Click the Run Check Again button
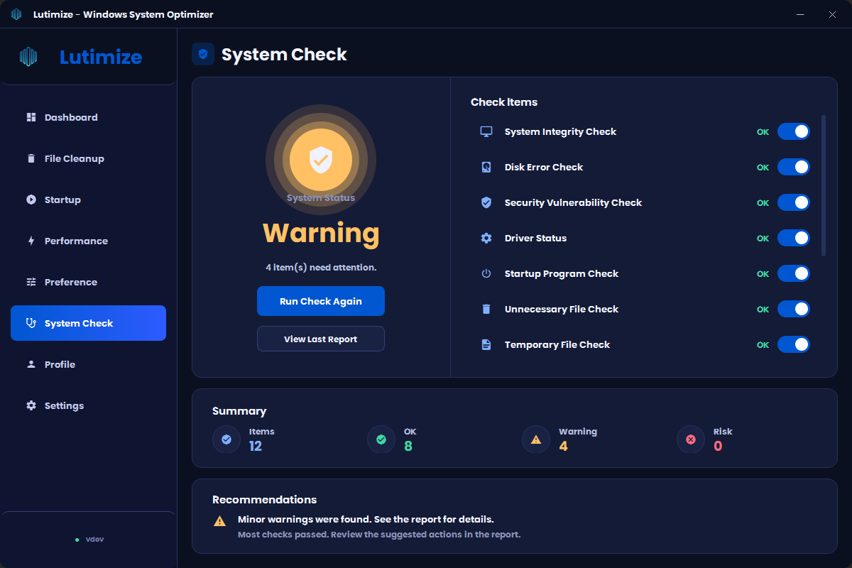This screenshot has height=568, width=852. [x=321, y=301]
